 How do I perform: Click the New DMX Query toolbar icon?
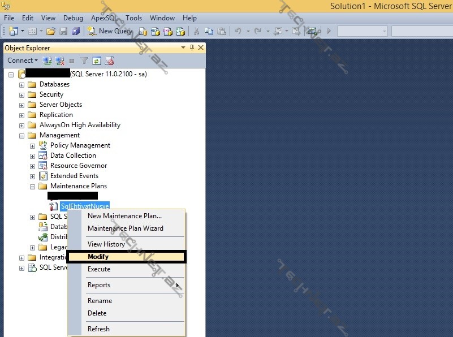click(166, 31)
